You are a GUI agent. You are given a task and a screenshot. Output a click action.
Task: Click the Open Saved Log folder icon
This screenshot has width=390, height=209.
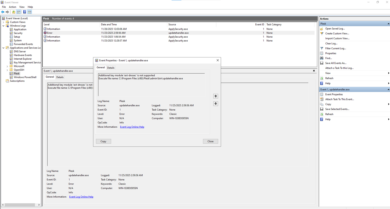point(322,29)
